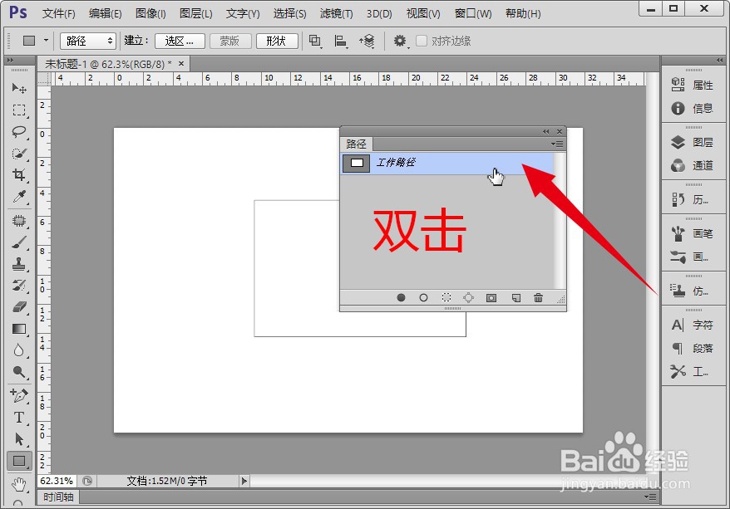
Task: Select the Eraser tool
Action: (x=19, y=307)
